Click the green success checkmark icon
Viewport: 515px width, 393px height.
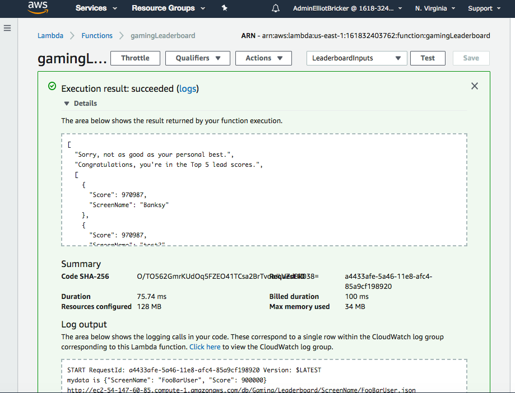pyautogui.click(x=52, y=86)
